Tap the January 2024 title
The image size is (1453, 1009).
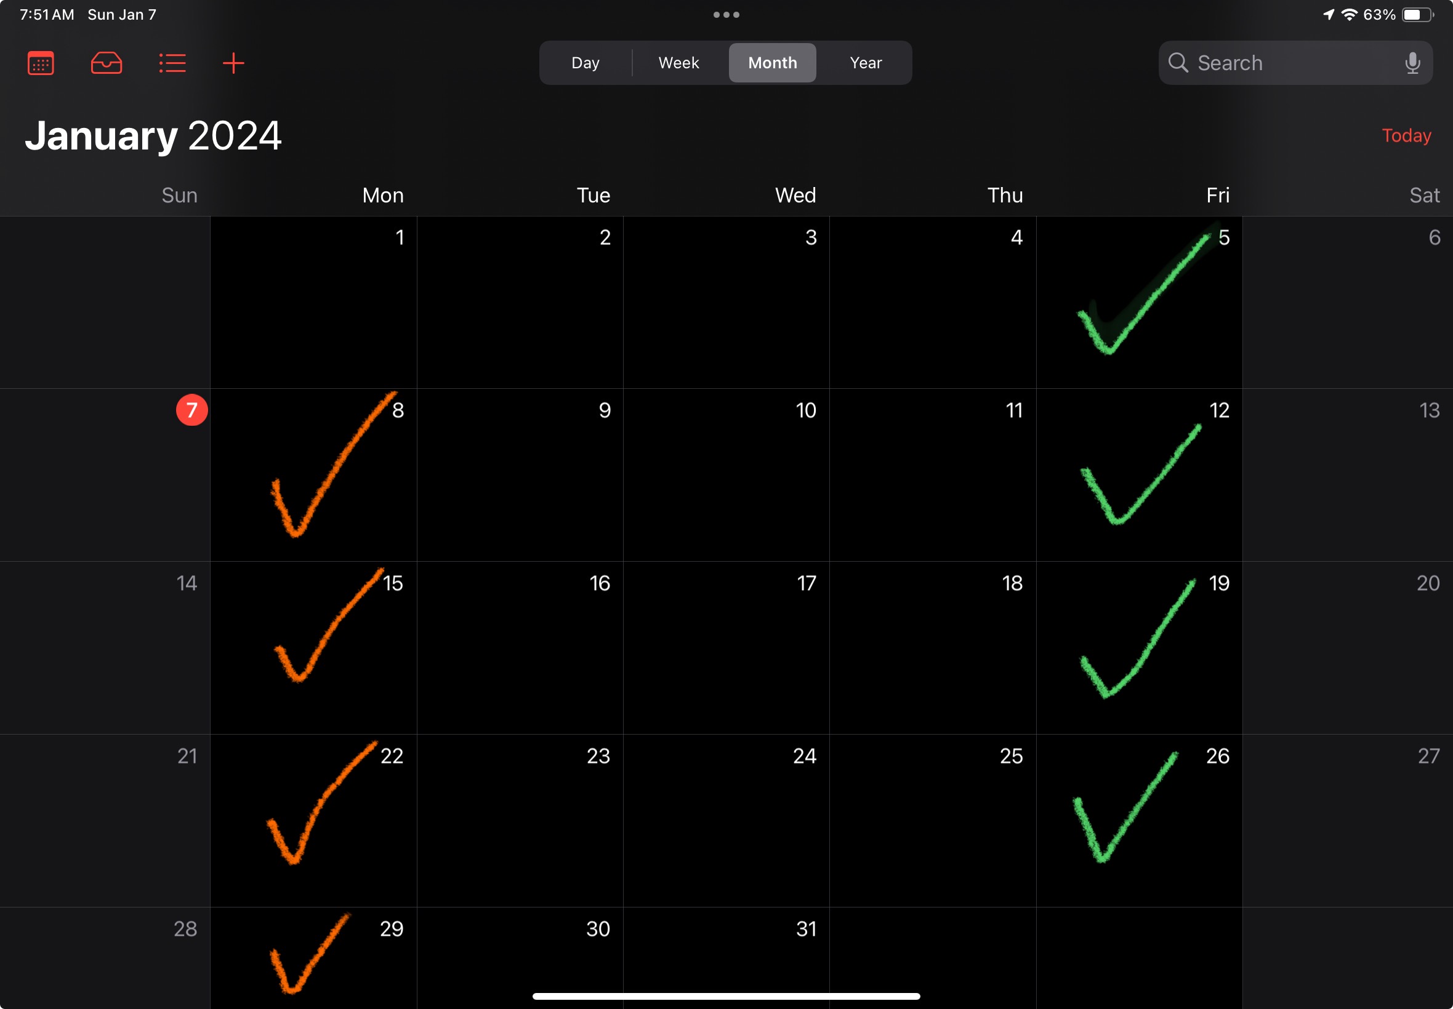tap(153, 135)
